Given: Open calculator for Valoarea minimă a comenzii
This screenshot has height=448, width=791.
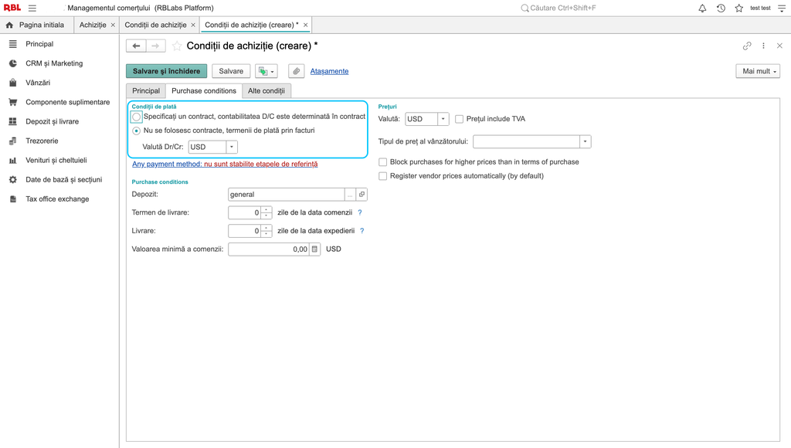Looking at the screenshot, I should (x=315, y=249).
